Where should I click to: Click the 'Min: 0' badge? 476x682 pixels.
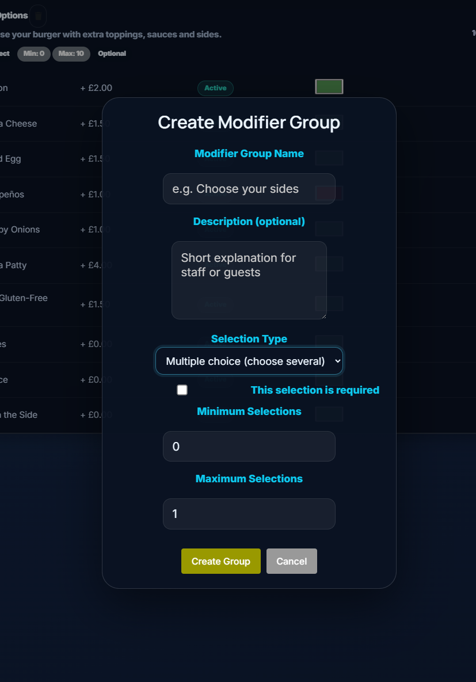click(x=34, y=54)
